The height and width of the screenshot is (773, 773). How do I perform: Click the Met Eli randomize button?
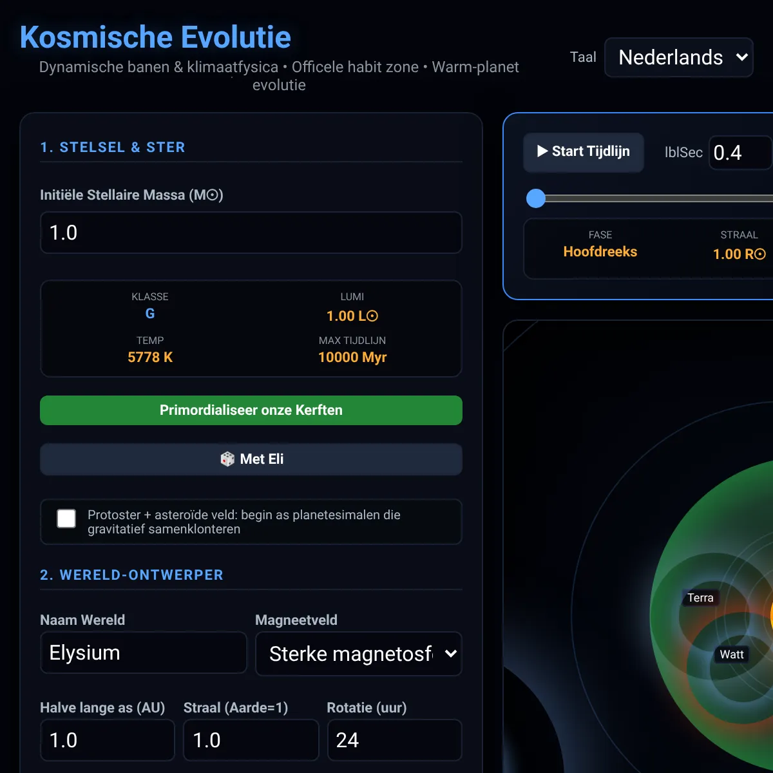251,459
